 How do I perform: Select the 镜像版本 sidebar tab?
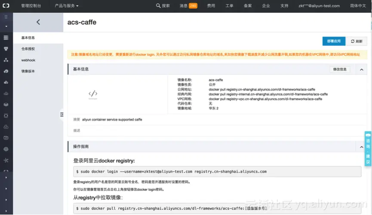coord(38,71)
